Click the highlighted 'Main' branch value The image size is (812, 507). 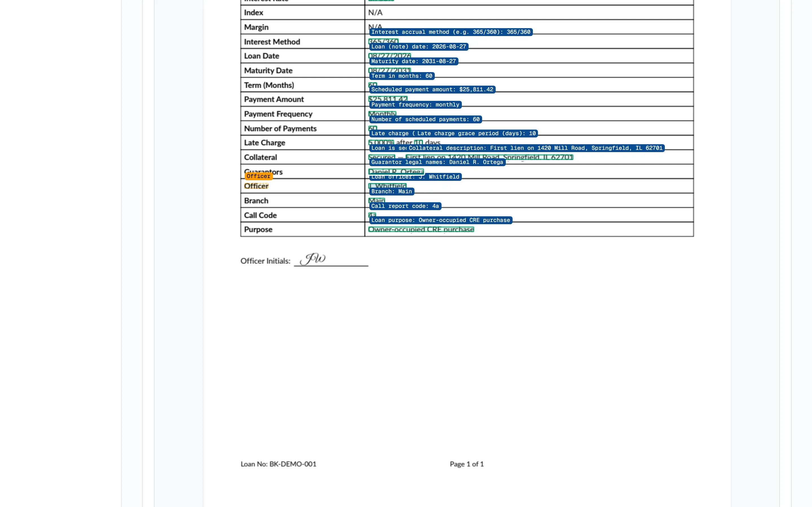pos(376,201)
